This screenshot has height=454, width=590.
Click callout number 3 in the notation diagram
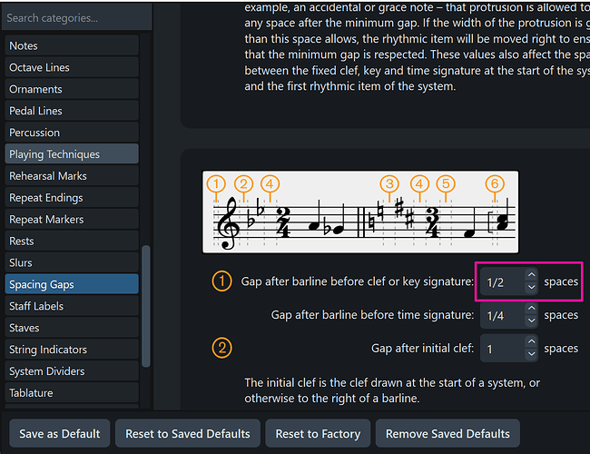389,183
